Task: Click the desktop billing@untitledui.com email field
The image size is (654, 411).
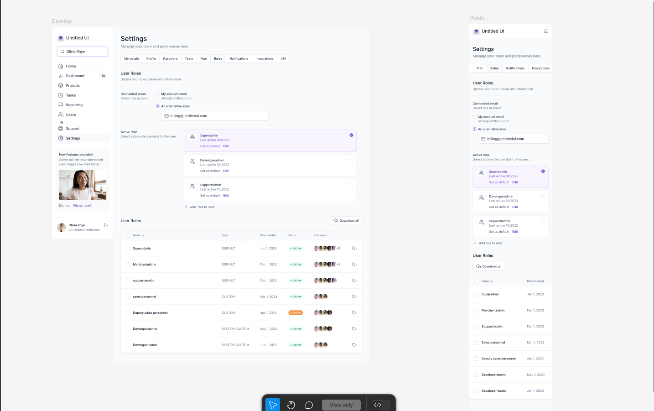Action: click(215, 116)
